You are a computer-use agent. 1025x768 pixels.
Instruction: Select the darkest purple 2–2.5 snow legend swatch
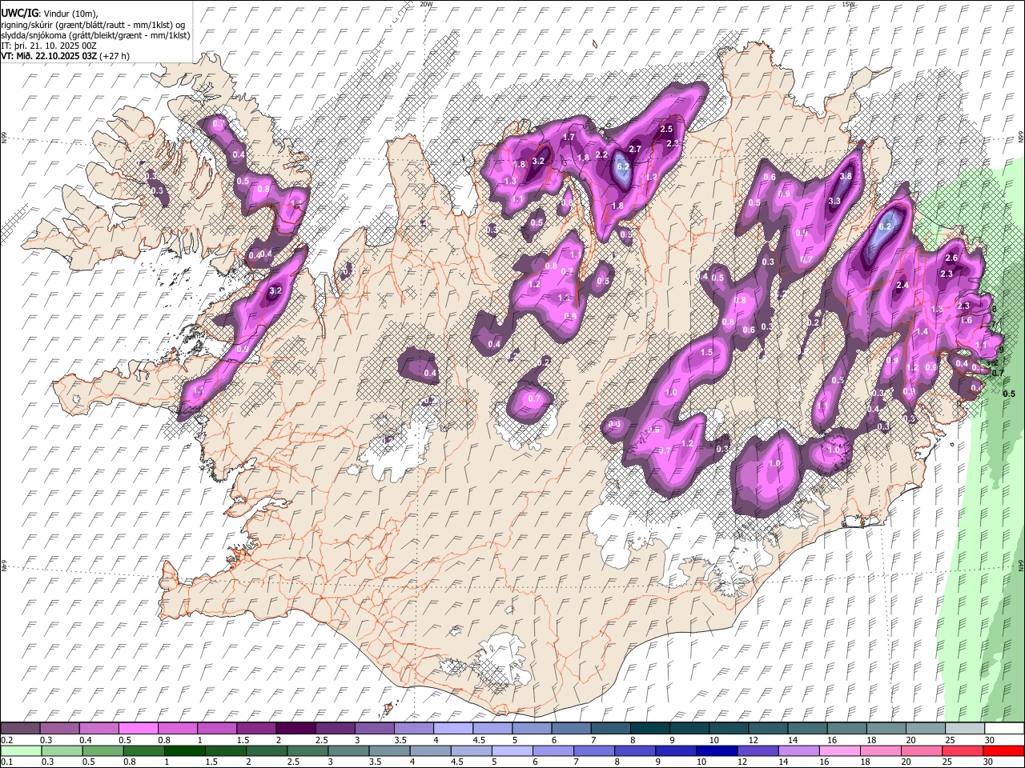[296, 728]
